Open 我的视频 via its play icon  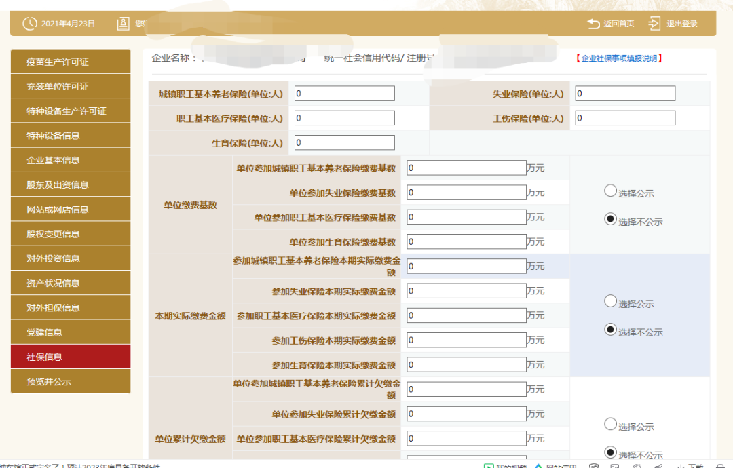(x=490, y=466)
